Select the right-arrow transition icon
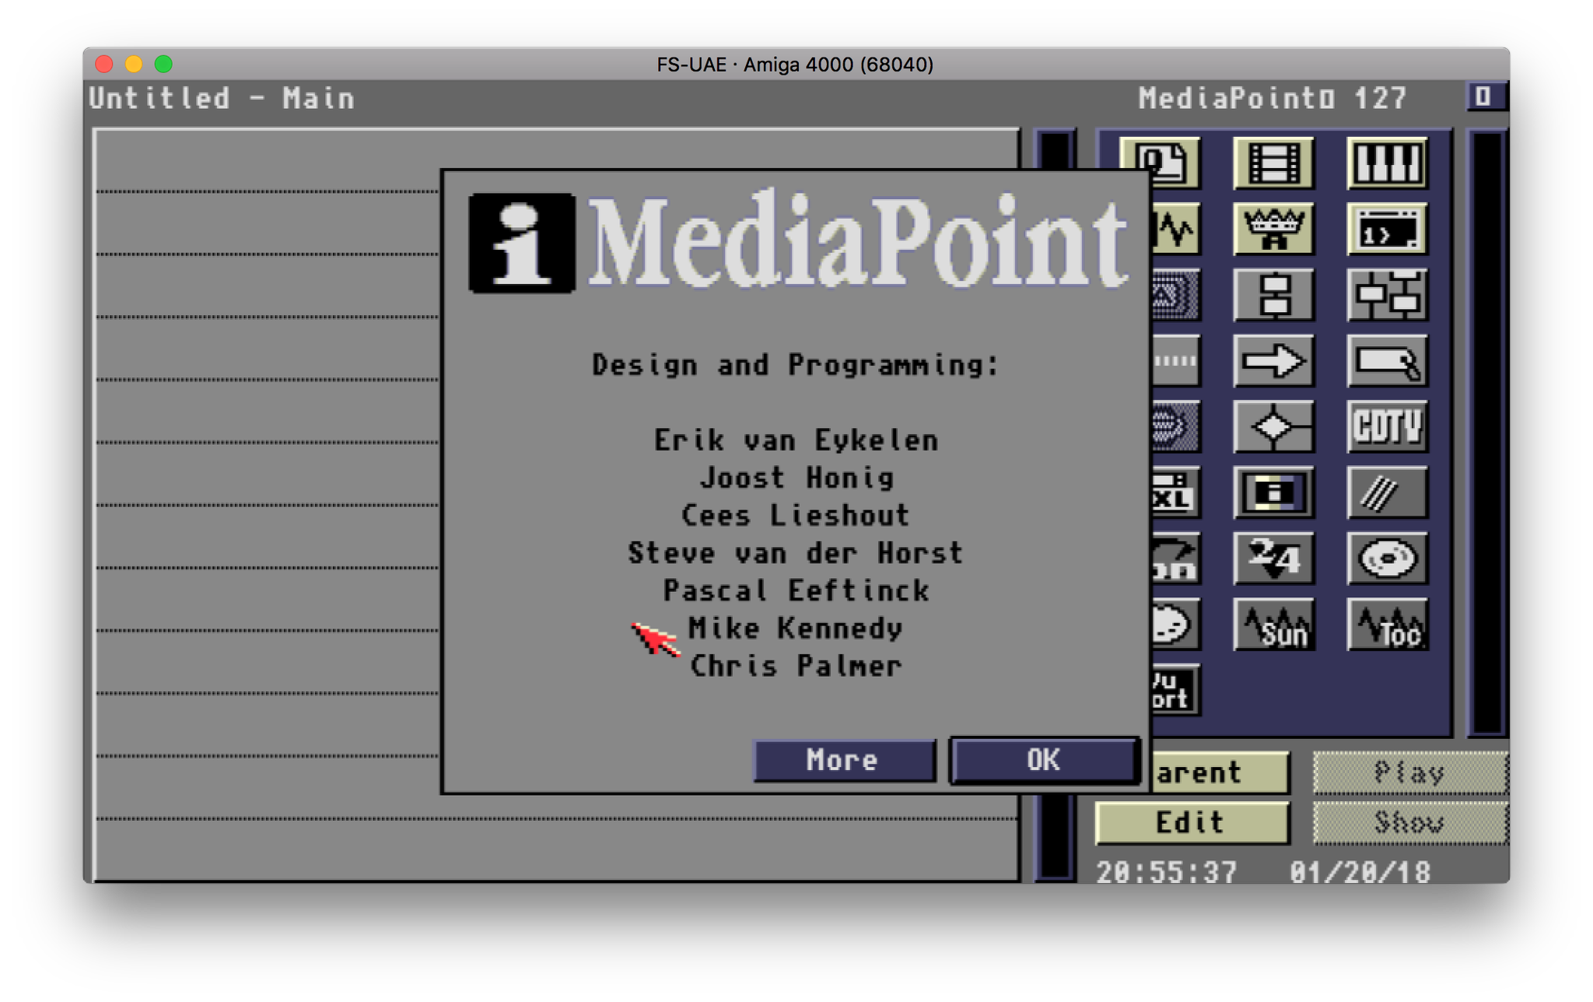This screenshot has width=1593, height=1002. [1274, 360]
